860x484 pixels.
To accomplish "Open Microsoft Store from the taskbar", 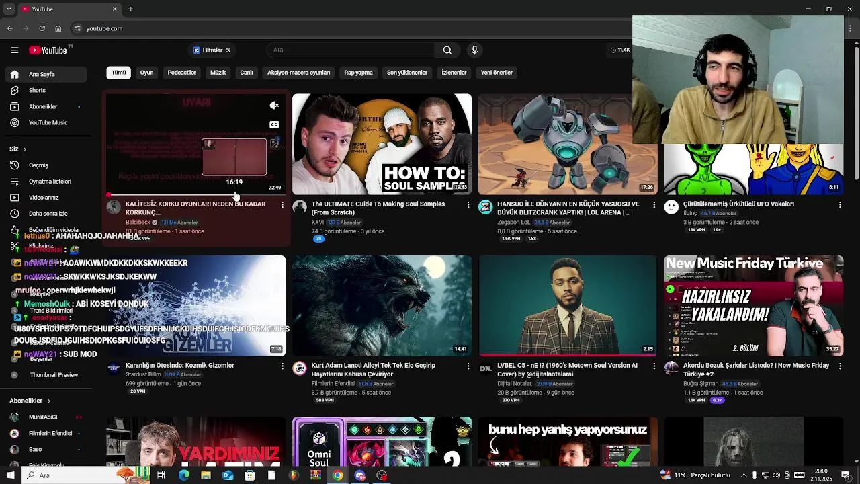I will click(x=249, y=475).
